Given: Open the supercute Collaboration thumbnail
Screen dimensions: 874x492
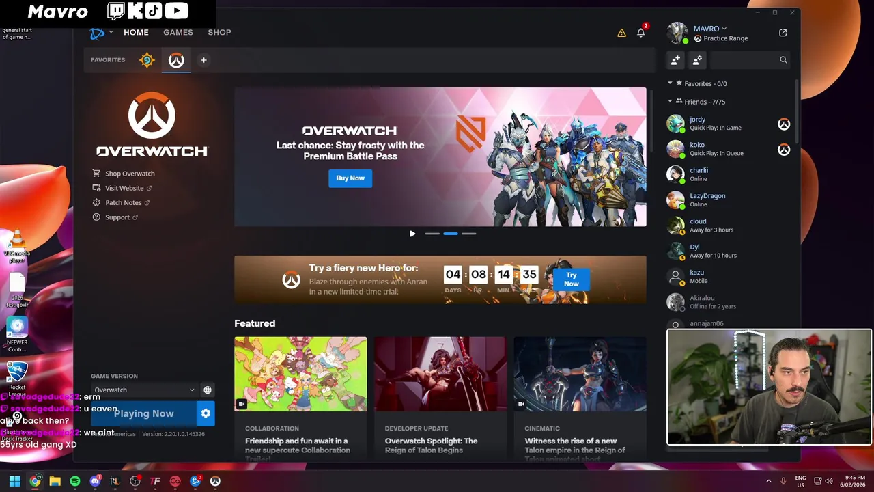Looking at the screenshot, I should tap(300, 374).
